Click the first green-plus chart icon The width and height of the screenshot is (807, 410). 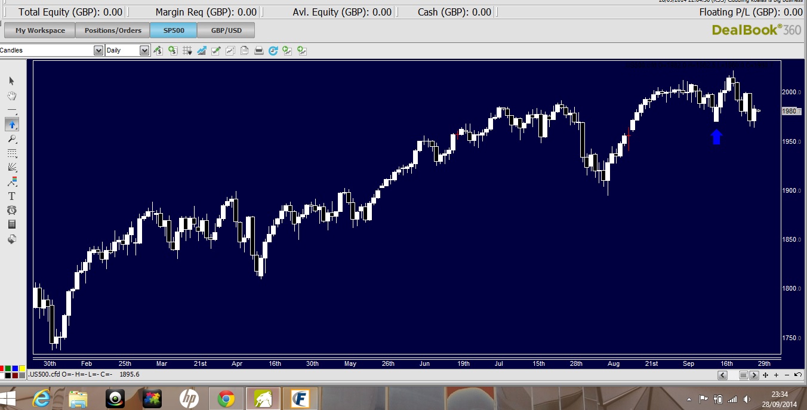point(287,51)
